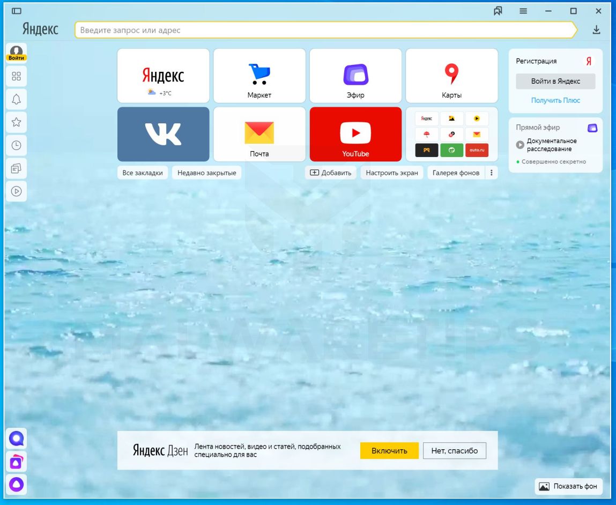
Task: Play 'Документальное расследование' broadcast
Action: click(519, 145)
